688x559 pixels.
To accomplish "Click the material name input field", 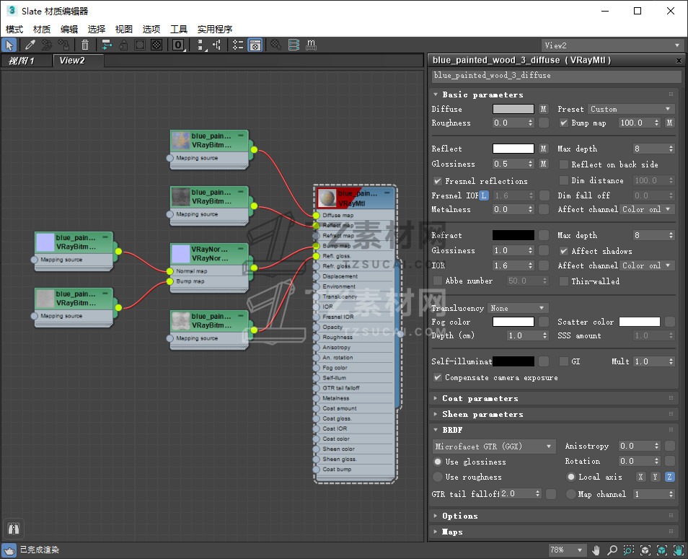I will pos(555,76).
